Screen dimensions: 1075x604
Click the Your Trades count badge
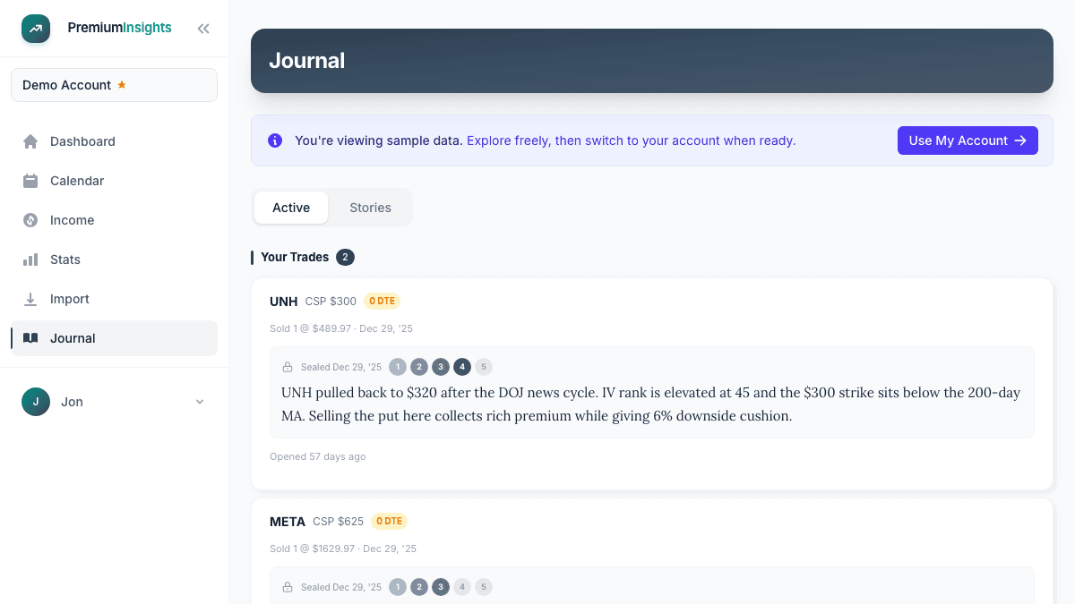click(x=345, y=257)
